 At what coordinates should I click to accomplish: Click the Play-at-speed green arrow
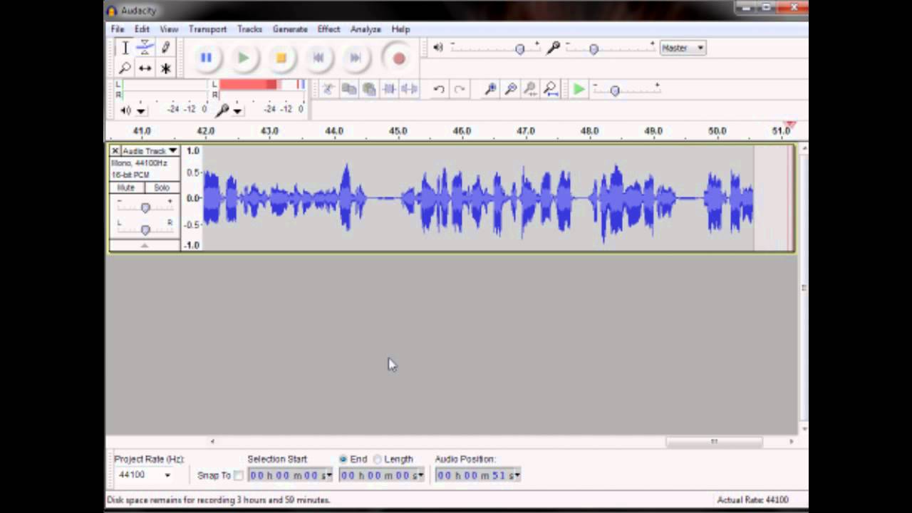(x=579, y=89)
